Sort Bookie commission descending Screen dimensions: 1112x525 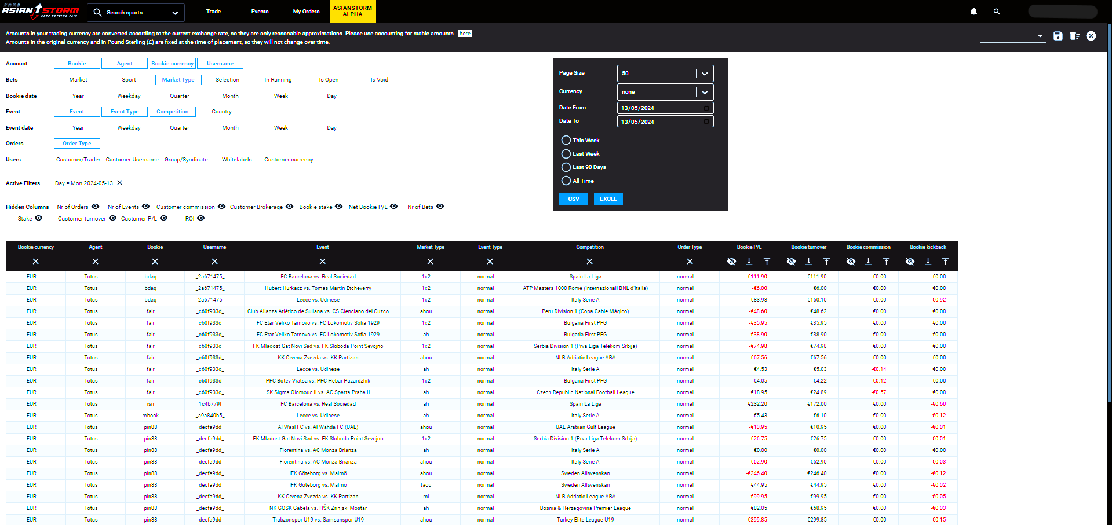coord(868,262)
